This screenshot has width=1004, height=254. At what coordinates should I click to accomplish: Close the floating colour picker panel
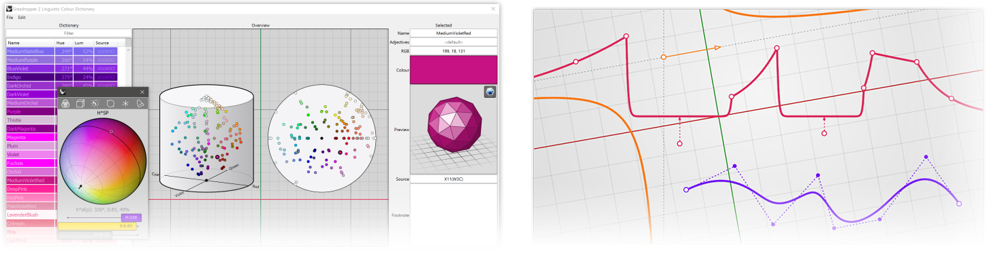tap(142, 92)
